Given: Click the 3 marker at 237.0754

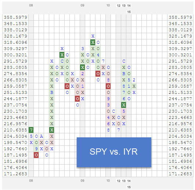Looking at the screenshot, I should tap(108, 105).
